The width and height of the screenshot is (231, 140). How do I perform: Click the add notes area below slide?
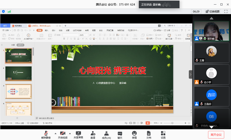pyautogui.click(x=45, y=118)
